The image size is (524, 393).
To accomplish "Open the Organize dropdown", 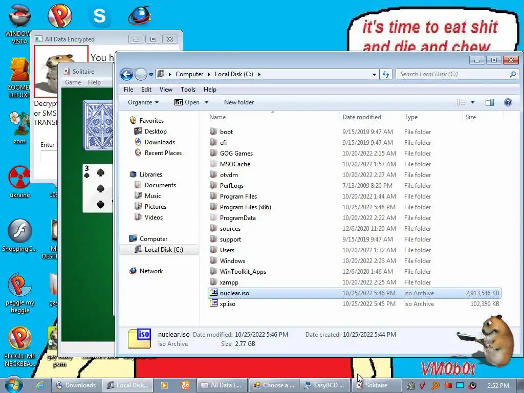I will click(143, 102).
